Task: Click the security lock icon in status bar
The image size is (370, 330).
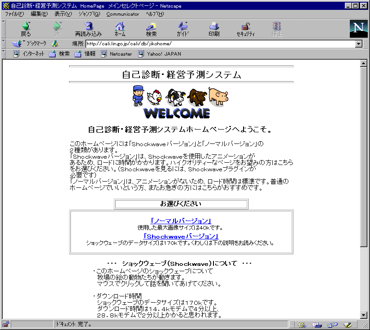Action: pyautogui.click(x=6, y=325)
